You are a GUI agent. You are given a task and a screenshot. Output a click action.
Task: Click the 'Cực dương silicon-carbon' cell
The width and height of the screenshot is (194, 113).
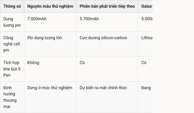tap(103, 38)
